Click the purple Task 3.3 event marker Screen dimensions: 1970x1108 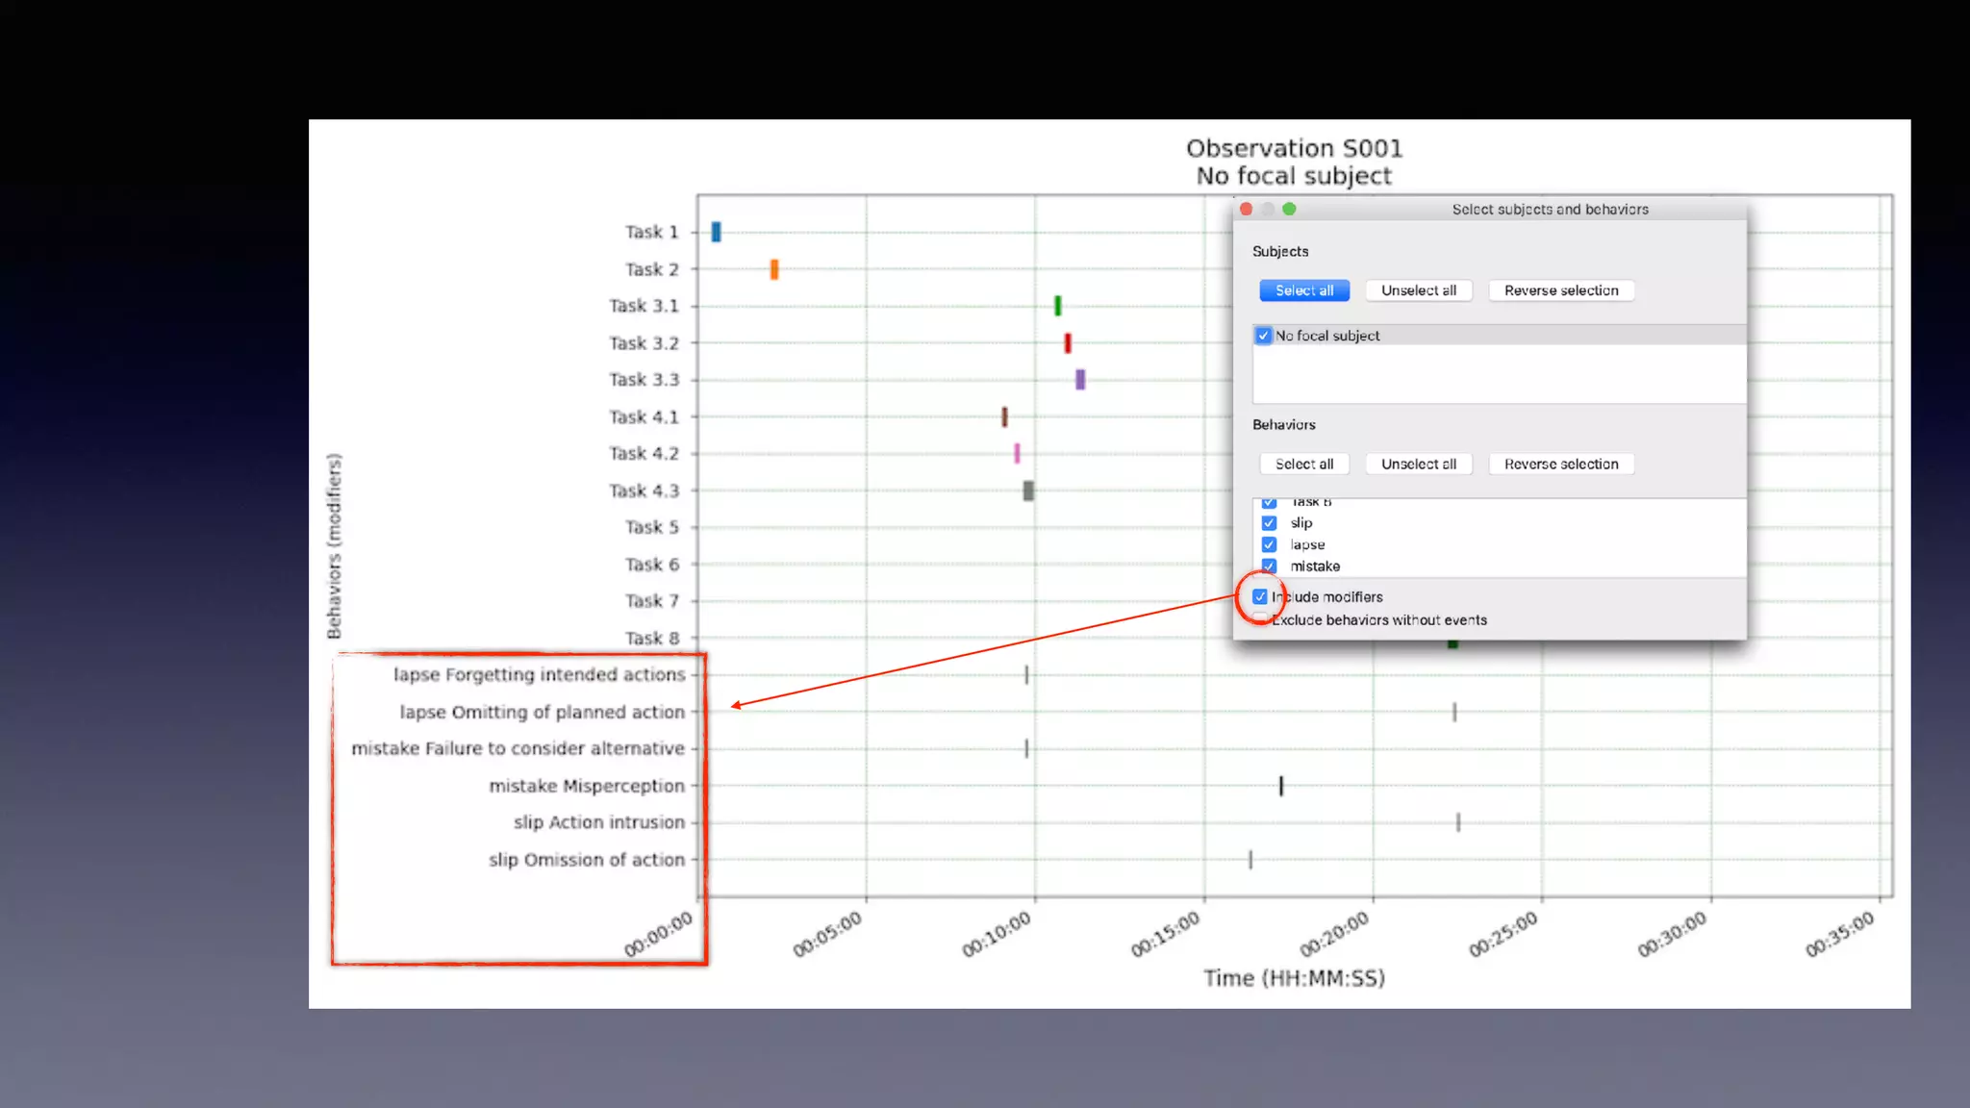[1080, 380]
